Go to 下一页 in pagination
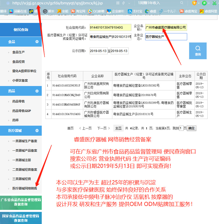The image size is (219, 224). [x=104, y=128]
